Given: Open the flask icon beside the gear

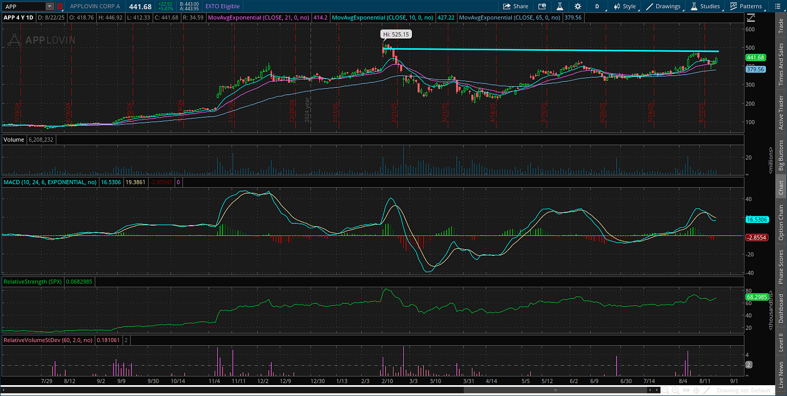Looking at the screenshot, I should coord(559,6).
